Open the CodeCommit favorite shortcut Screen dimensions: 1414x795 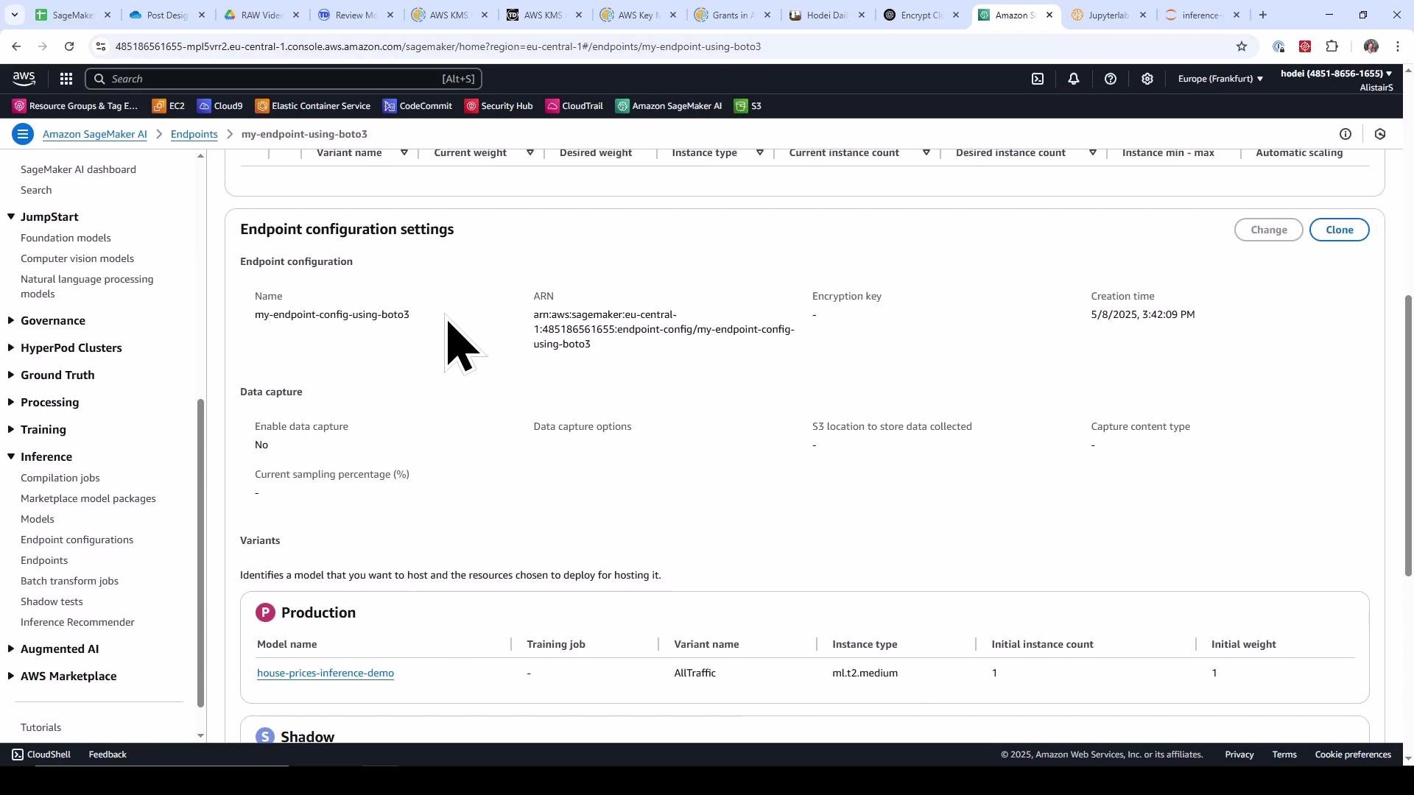pos(418,106)
